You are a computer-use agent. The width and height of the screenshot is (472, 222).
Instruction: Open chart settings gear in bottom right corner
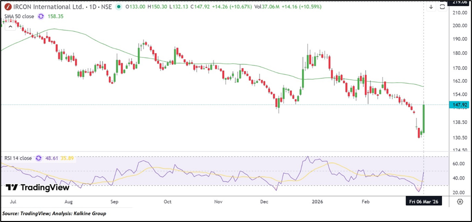(460, 202)
